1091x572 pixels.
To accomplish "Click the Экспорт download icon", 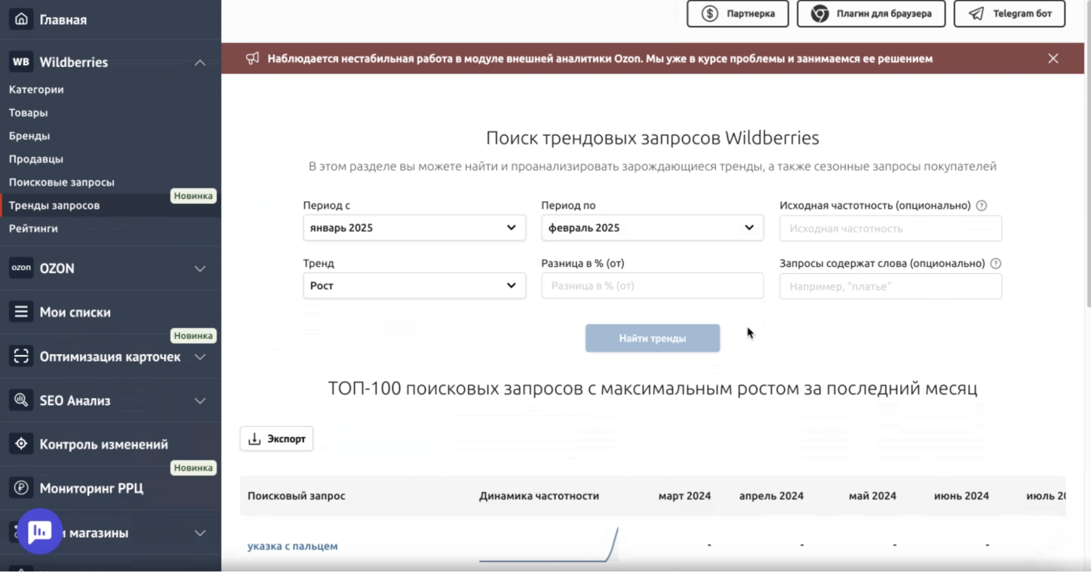I will point(254,438).
